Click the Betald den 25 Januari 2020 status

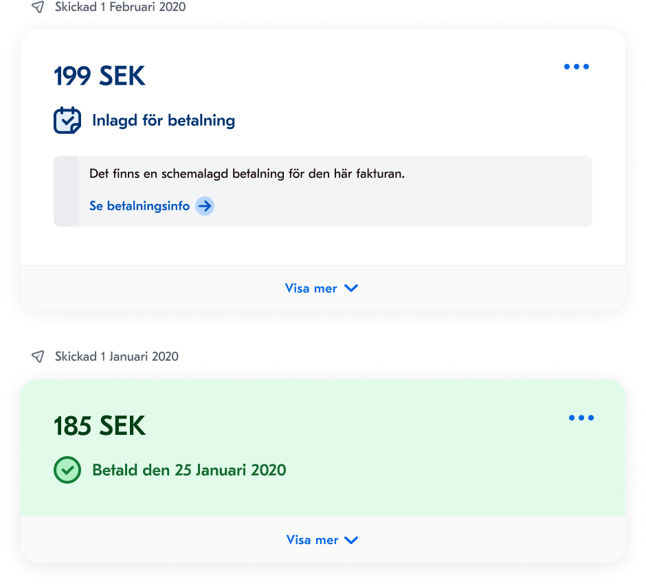[x=189, y=471]
